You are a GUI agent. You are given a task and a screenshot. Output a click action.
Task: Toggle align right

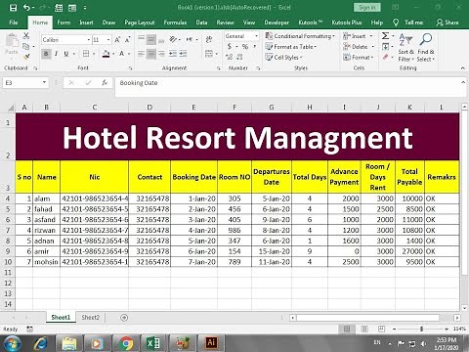click(161, 54)
